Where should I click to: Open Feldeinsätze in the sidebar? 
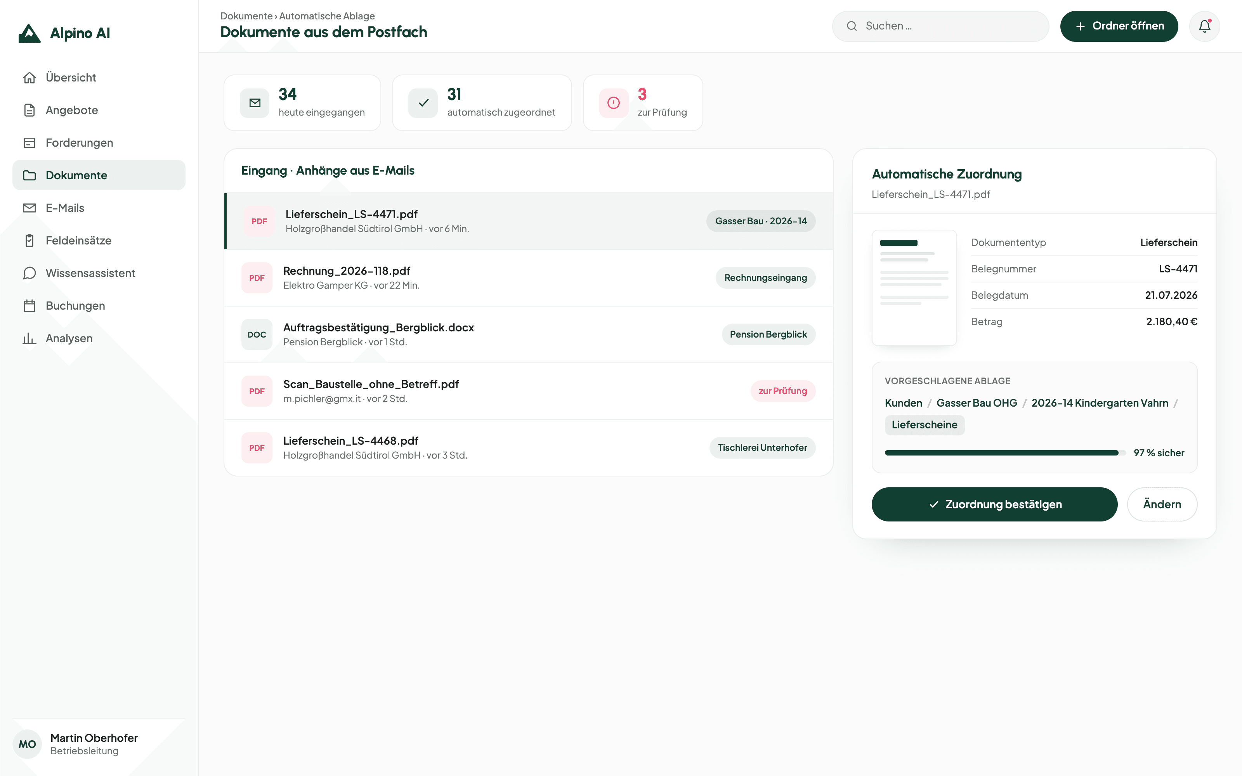click(x=99, y=240)
